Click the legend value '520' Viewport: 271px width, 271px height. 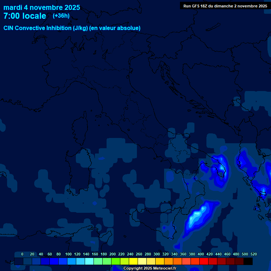point(254,254)
